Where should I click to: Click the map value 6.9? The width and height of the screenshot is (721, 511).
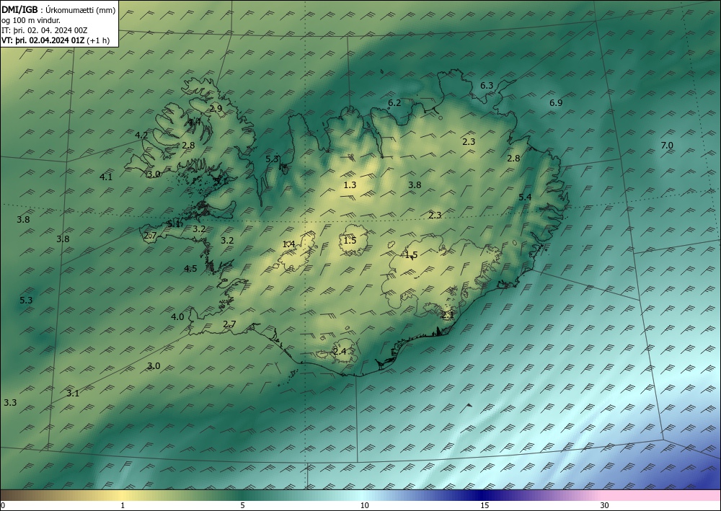556,103
